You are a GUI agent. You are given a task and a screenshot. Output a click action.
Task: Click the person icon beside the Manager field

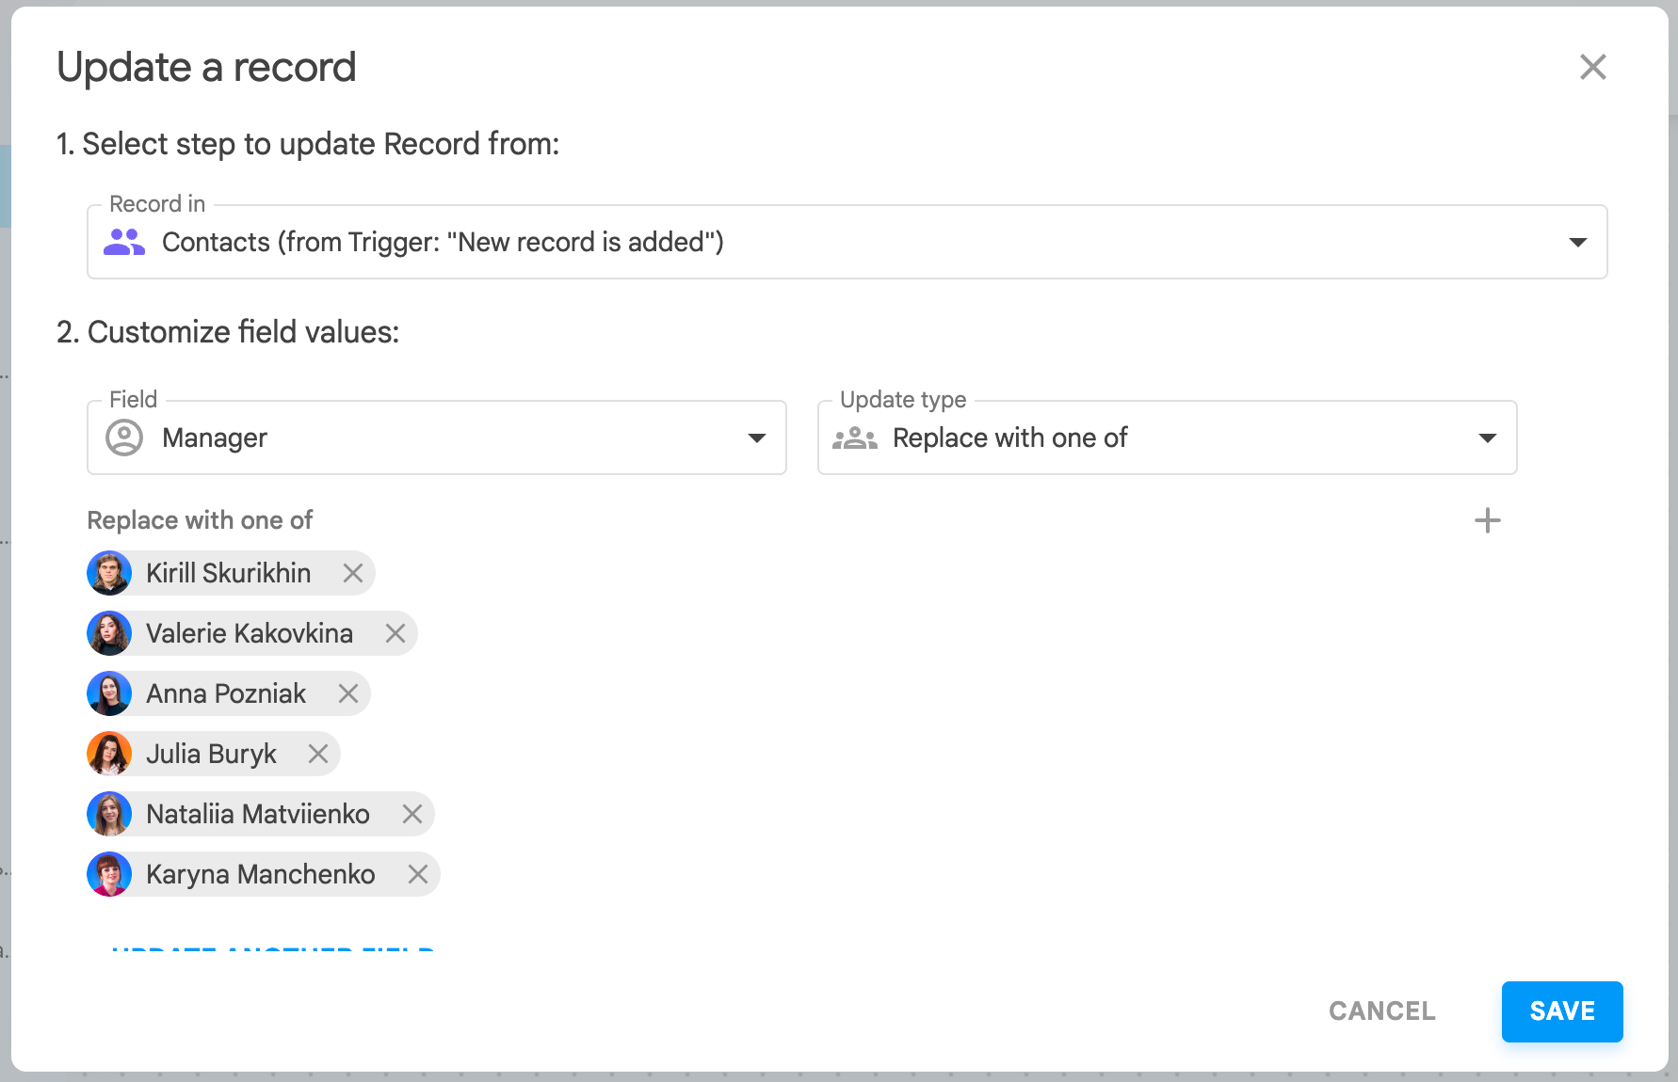(x=123, y=438)
